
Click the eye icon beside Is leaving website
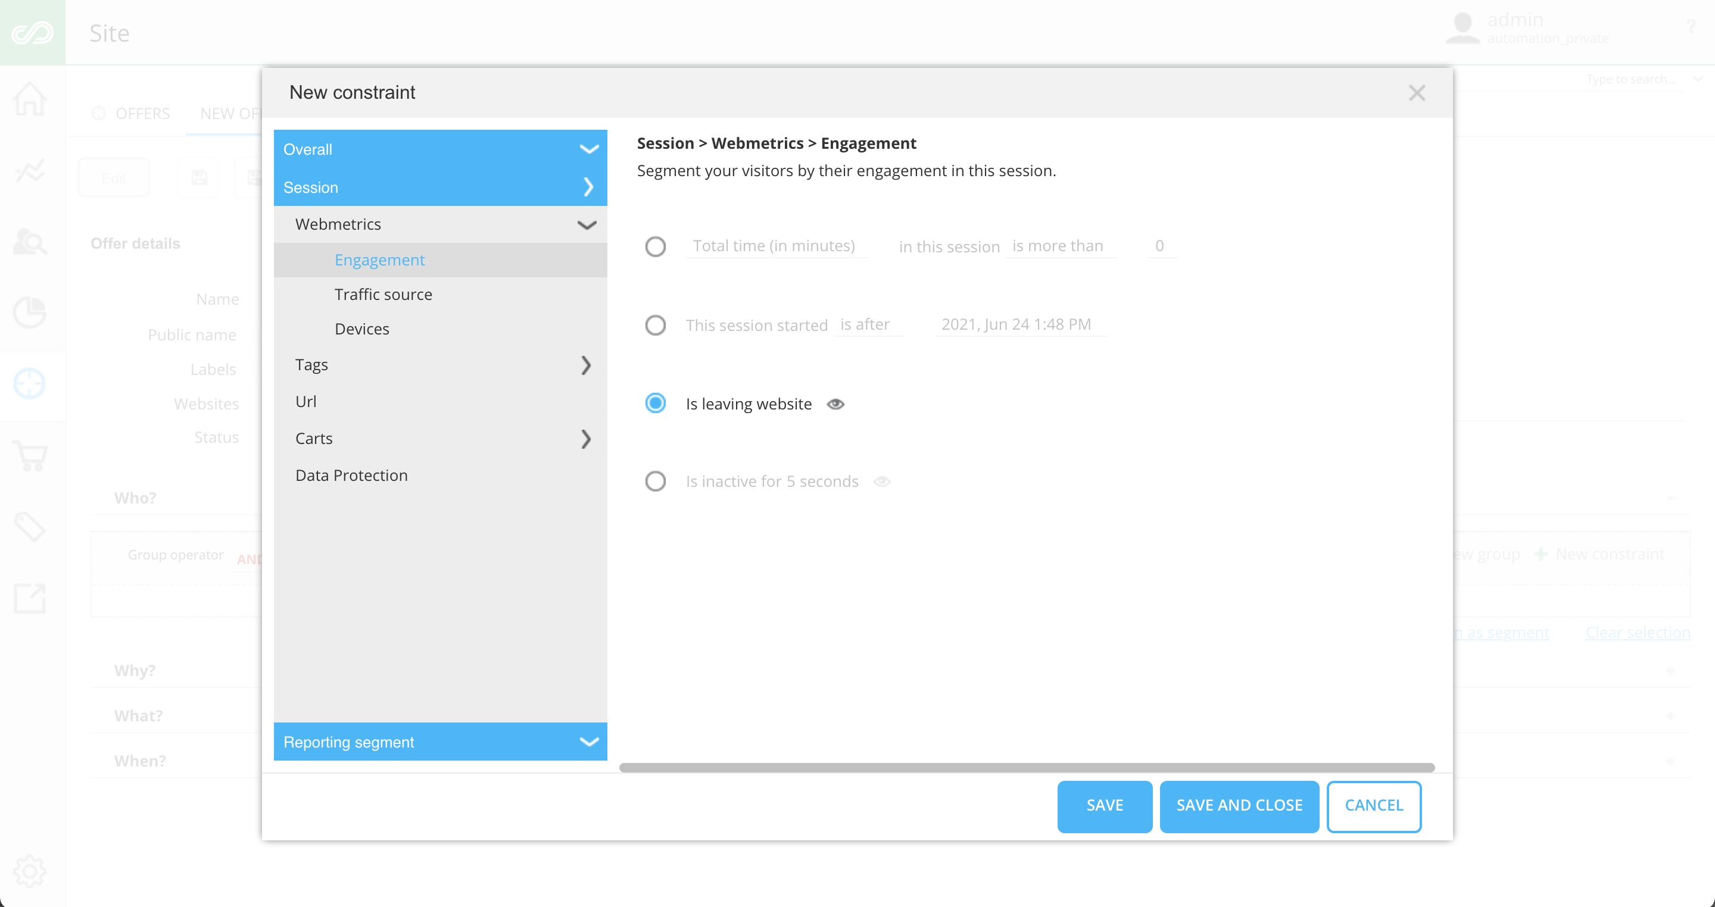coord(835,404)
